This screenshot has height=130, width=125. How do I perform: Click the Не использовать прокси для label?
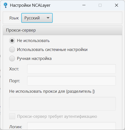click(52, 91)
